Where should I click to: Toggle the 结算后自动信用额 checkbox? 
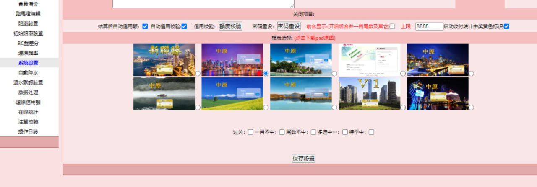coord(145,26)
